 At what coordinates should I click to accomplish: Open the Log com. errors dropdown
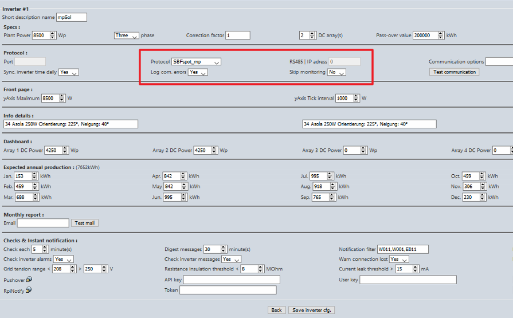click(x=198, y=73)
